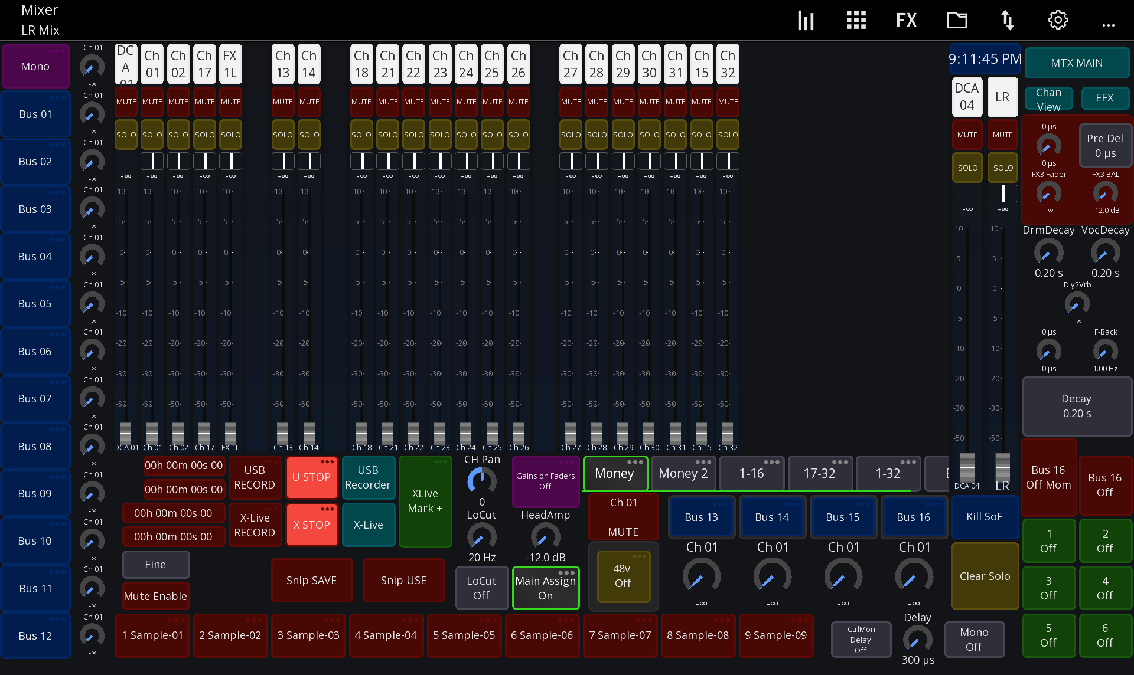Mute channel Ch 01 strip
This screenshot has height=675, width=1134.
[x=152, y=101]
